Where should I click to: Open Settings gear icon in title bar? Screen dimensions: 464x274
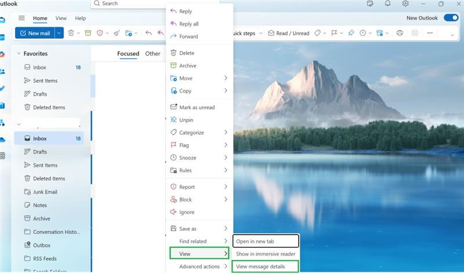coord(405,3)
